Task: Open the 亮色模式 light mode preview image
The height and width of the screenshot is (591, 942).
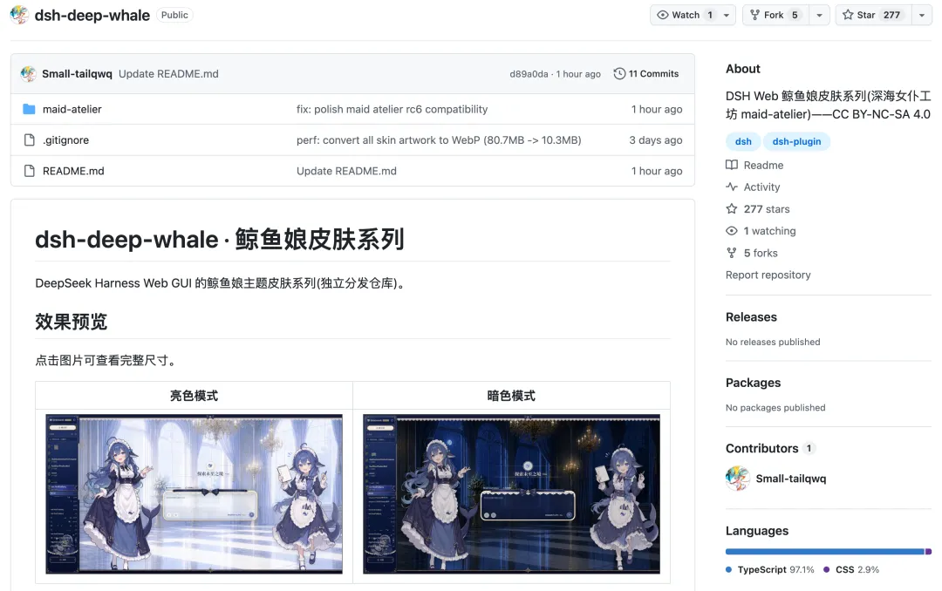Action: tap(194, 493)
